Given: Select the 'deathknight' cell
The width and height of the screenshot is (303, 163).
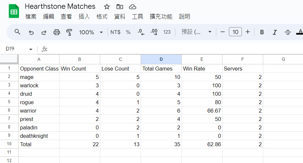Looking at the screenshot, I should pos(39,136).
